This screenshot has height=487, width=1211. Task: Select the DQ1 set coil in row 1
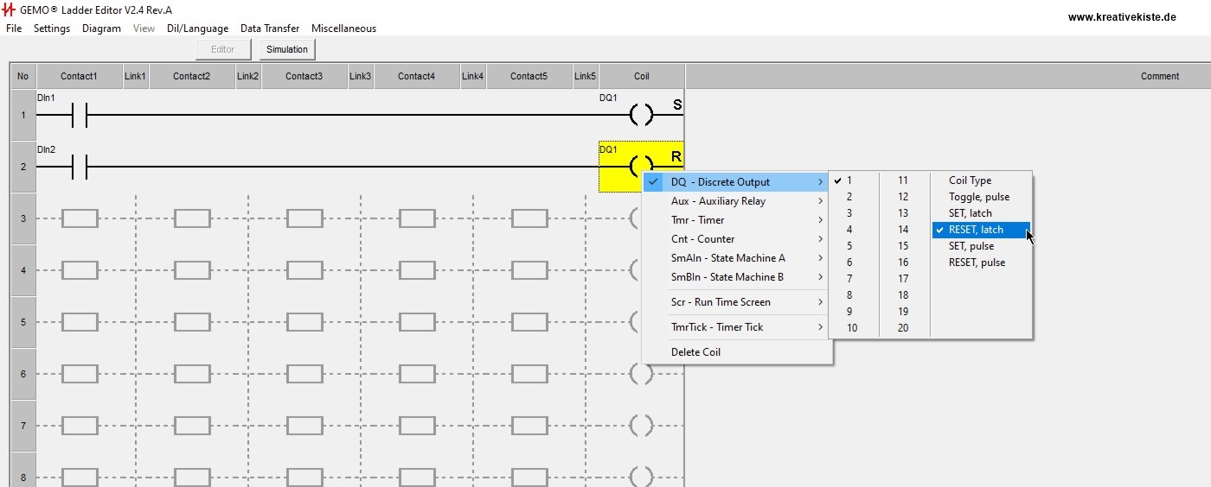pos(641,115)
